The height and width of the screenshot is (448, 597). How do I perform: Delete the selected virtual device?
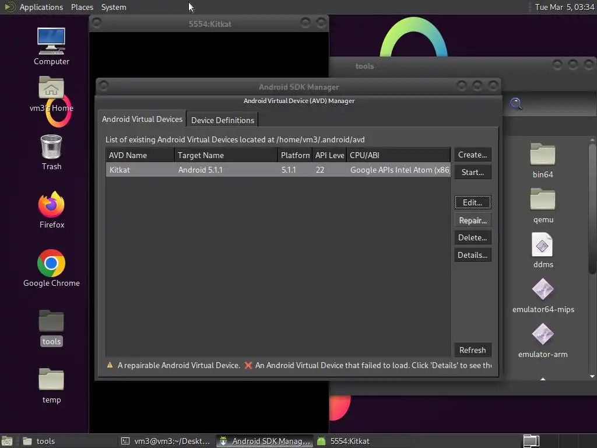472,237
